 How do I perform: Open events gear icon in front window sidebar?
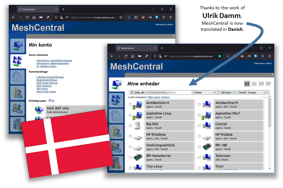pos(116,116)
